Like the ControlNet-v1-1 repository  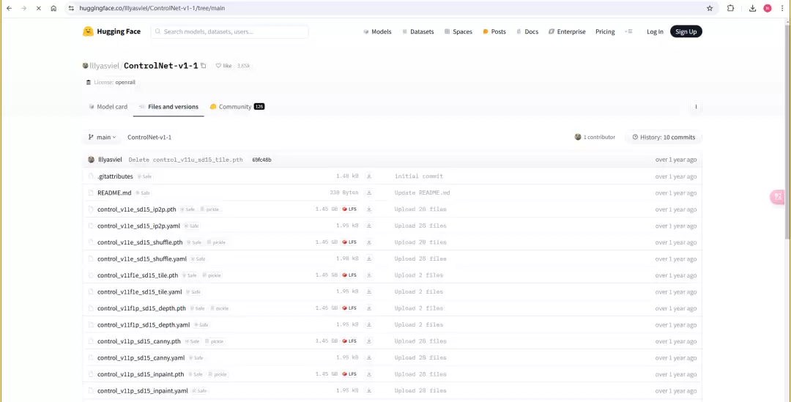click(x=223, y=66)
